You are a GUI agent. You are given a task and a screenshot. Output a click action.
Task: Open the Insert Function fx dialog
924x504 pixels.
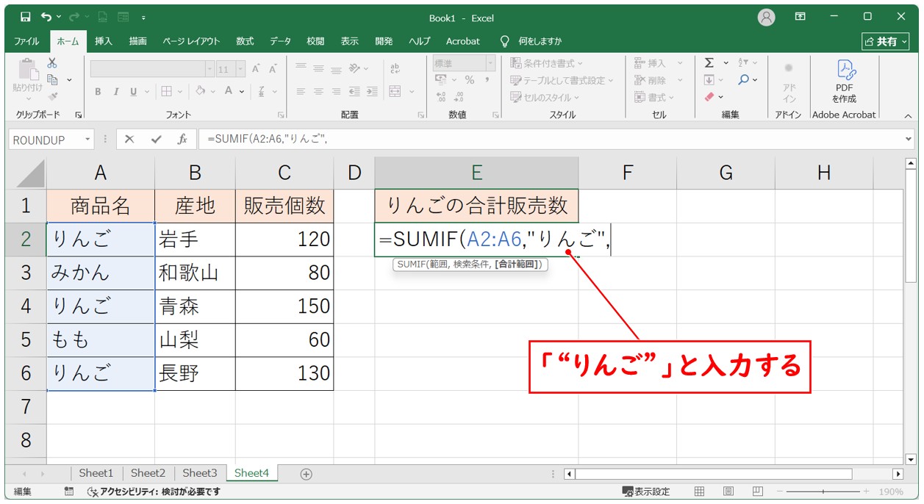[x=182, y=140]
